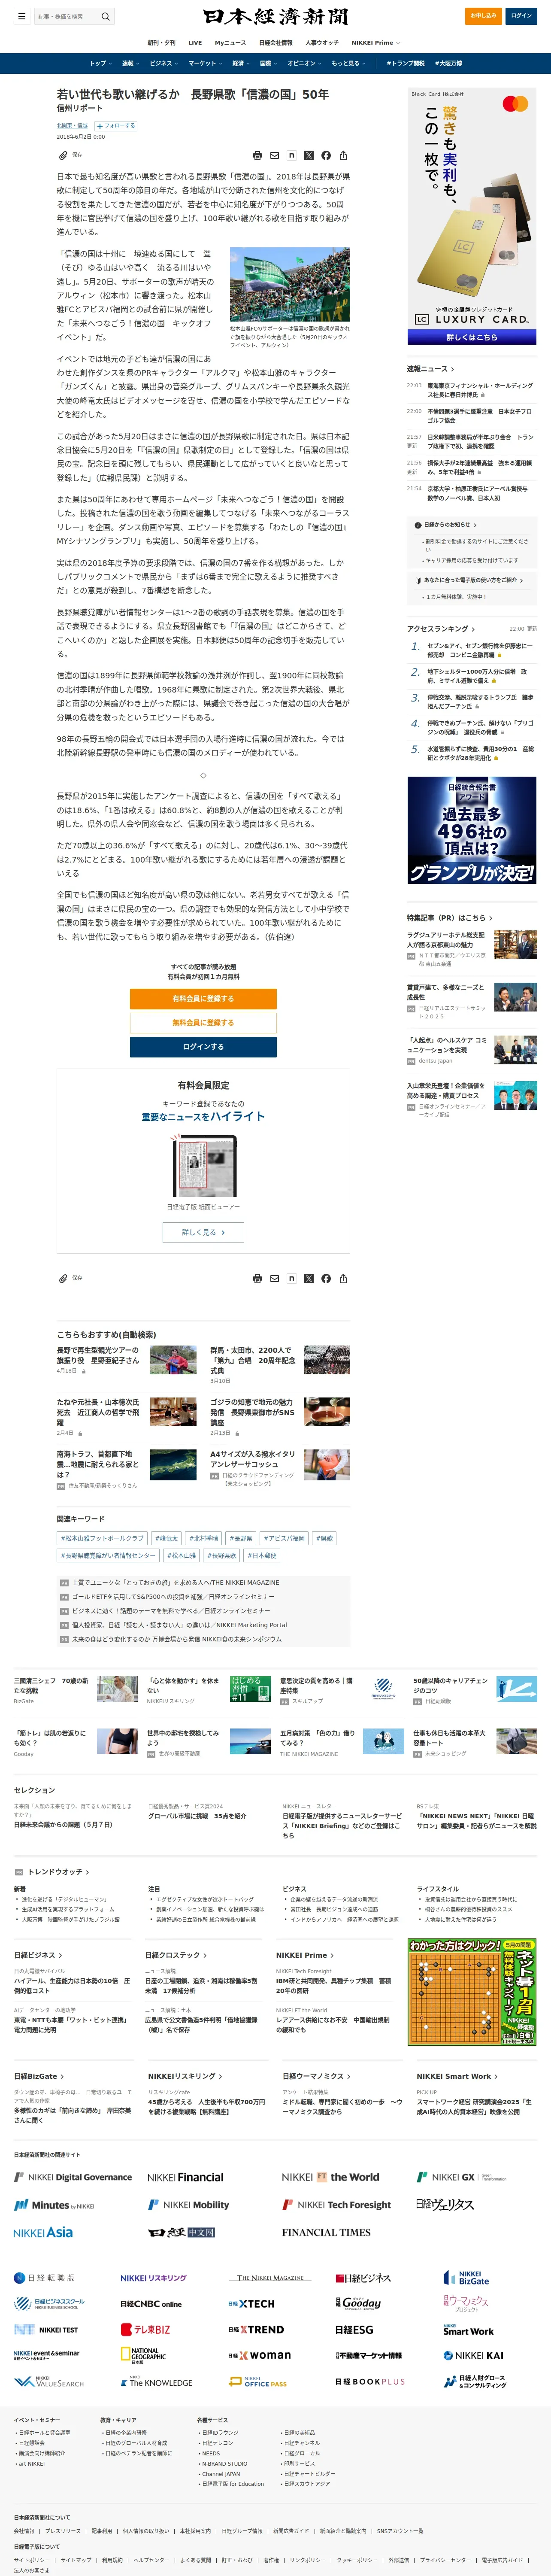This screenshot has height=2576, width=551.
Task: Open the NIKKEI Mobility logo
Action: [188, 2204]
